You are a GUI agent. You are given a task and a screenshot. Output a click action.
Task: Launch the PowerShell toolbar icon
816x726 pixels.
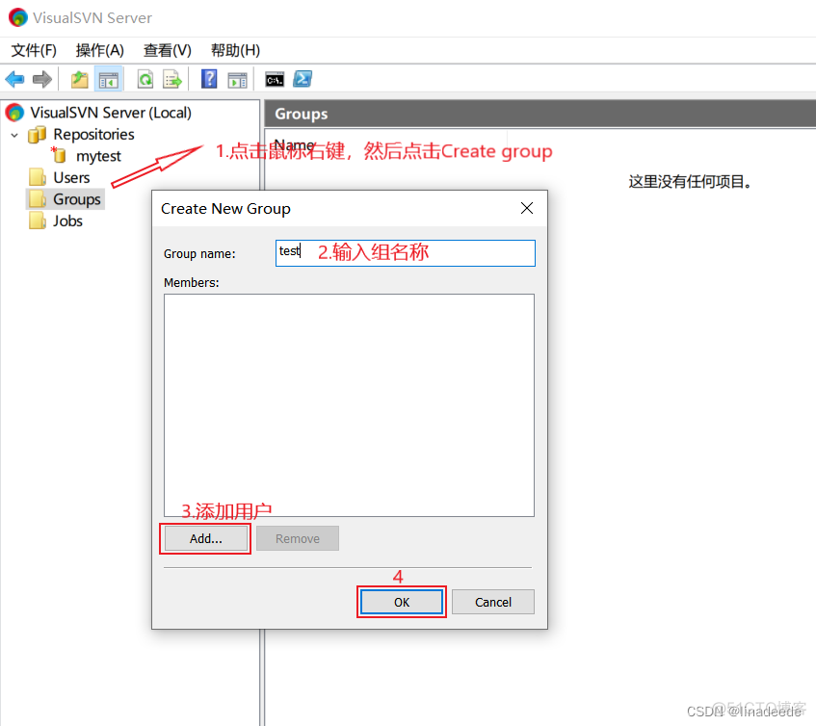point(302,80)
